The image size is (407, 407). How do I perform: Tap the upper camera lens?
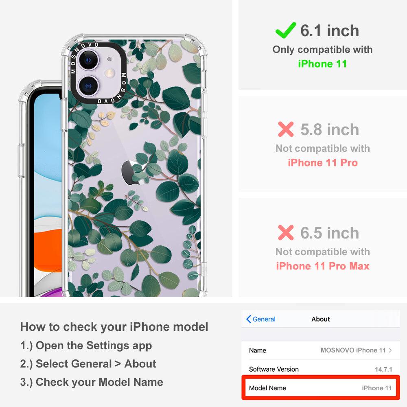[x=88, y=60]
